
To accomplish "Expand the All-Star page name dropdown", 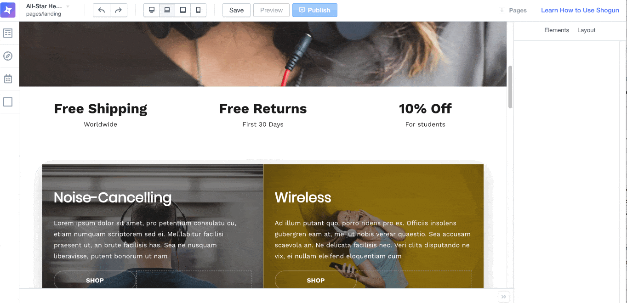I will [68, 7].
